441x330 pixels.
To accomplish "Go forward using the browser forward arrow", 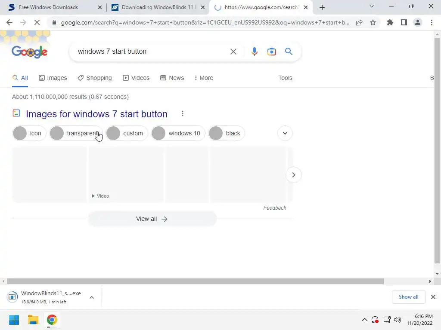I will (23, 22).
